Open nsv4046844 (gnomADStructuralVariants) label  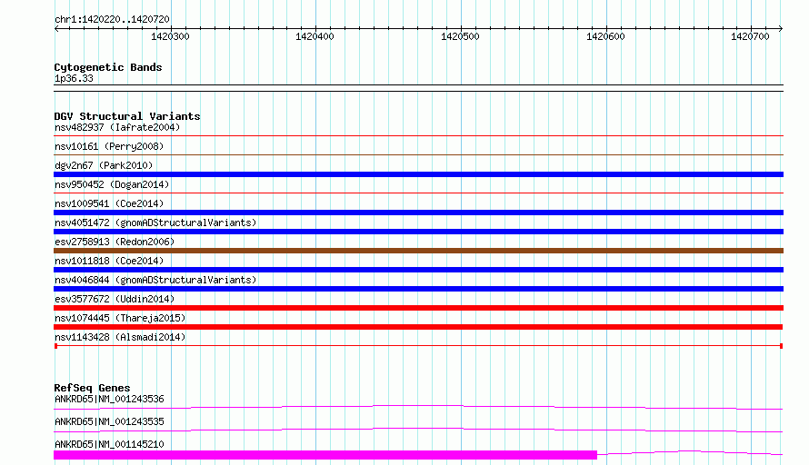click(x=155, y=280)
